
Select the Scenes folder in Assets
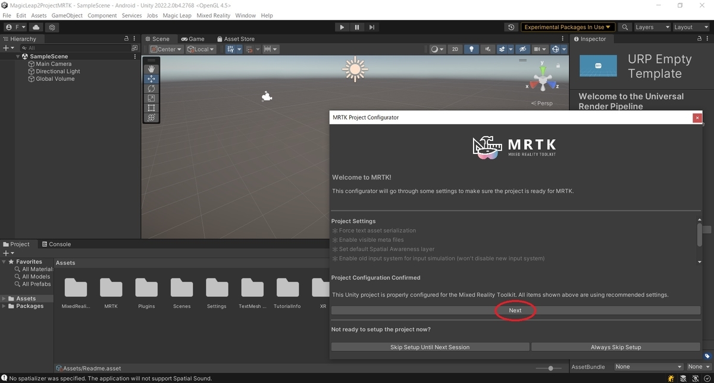pos(181,293)
